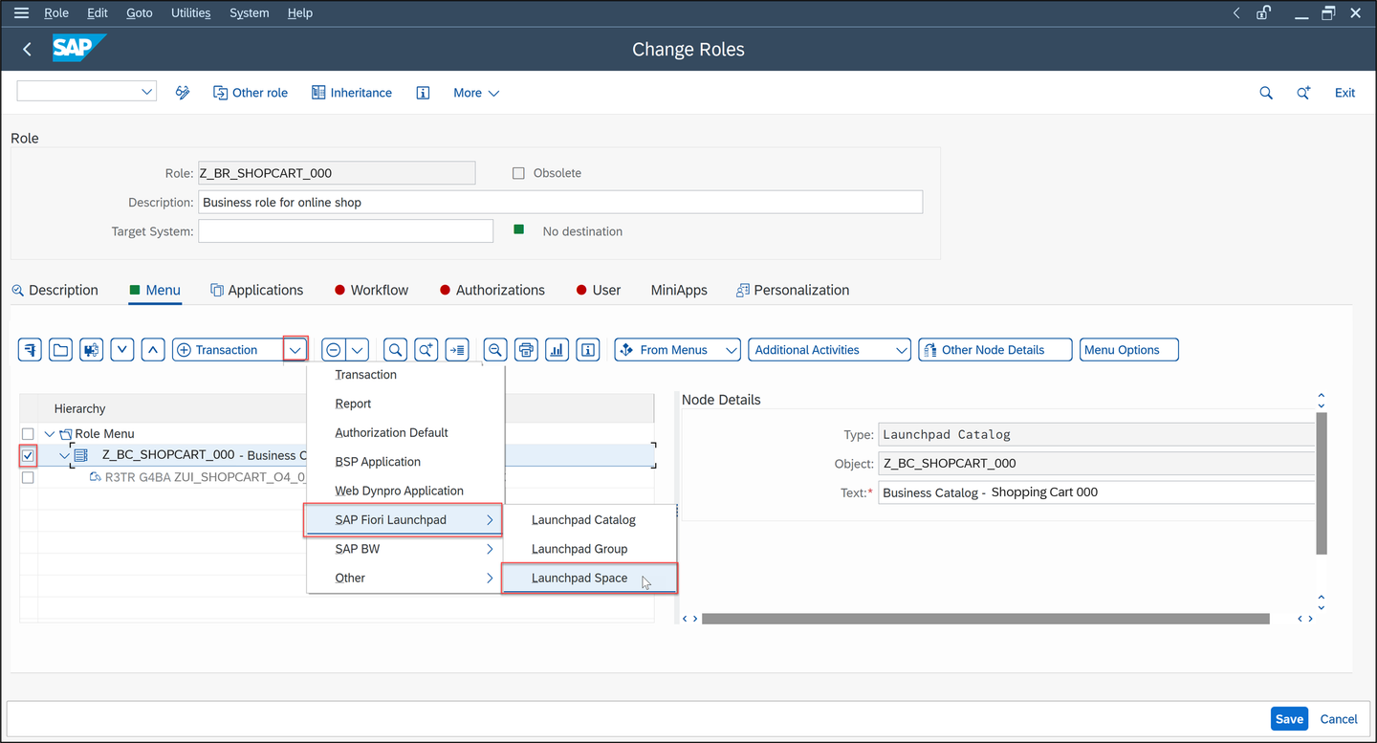This screenshot has height=743, width=1377.
Task: Click the top-right Search magnifier icon
Action: tap(1266, 93)
